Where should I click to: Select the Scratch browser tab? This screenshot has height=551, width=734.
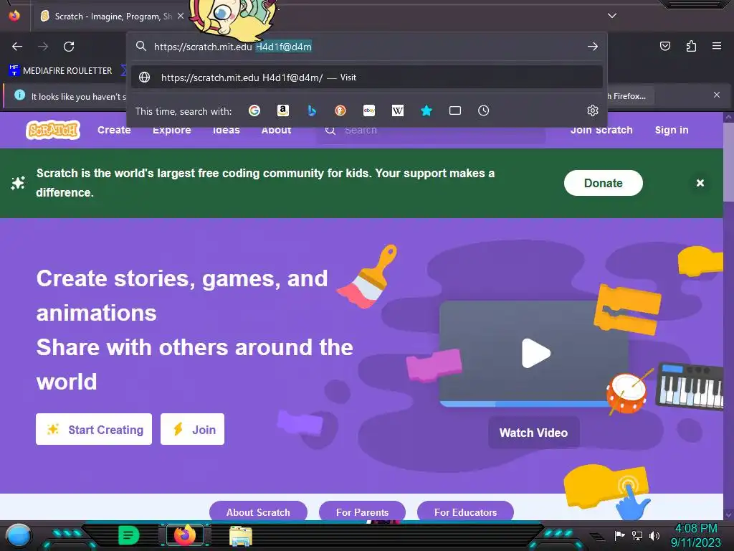click(x=110, y=17)
